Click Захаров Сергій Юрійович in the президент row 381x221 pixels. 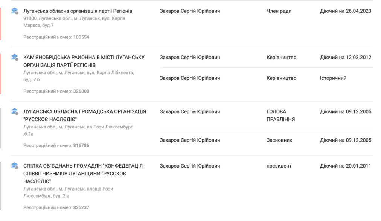190,166
